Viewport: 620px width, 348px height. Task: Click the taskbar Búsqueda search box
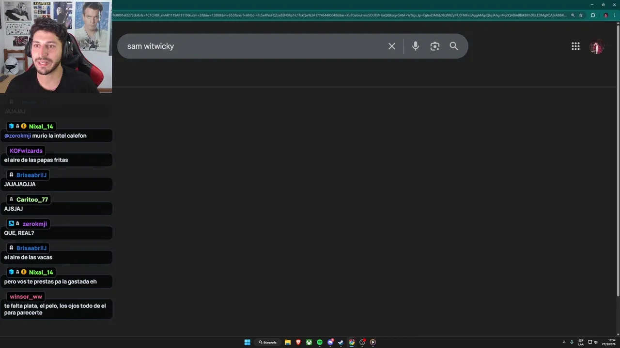tap(268, 342)
